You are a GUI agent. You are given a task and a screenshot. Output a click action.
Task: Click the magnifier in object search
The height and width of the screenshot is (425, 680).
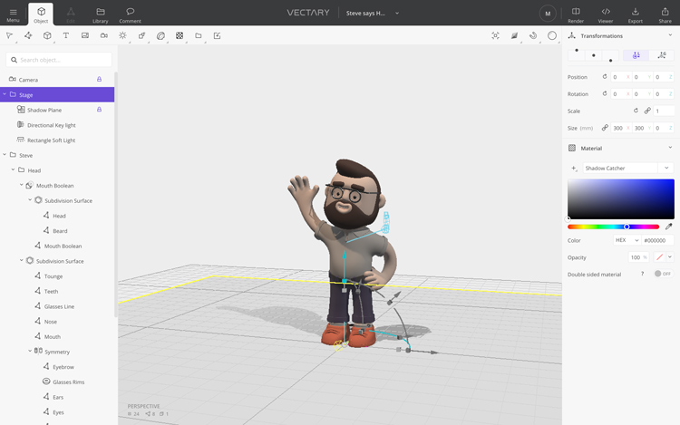[x=14, y=60]
